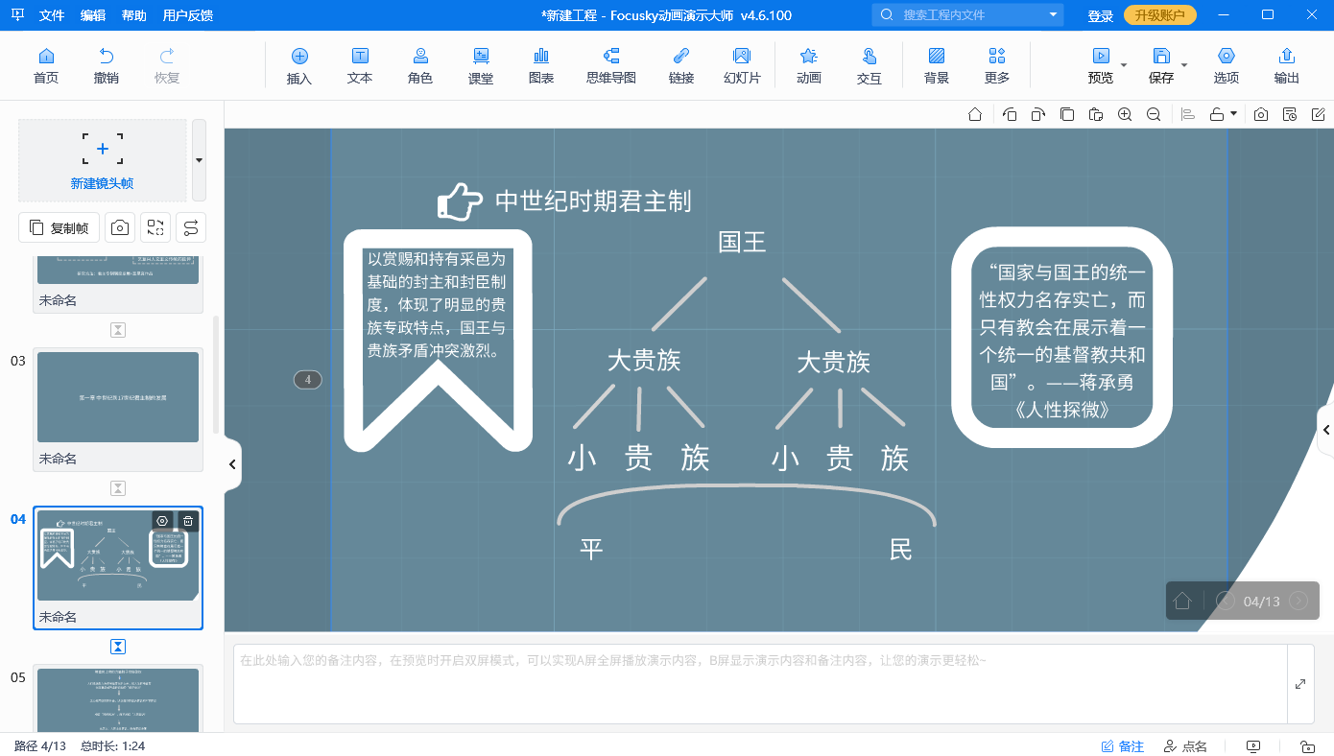Zoom out of the canvas
1334x756 pixels.
[x=1154, y=114]
